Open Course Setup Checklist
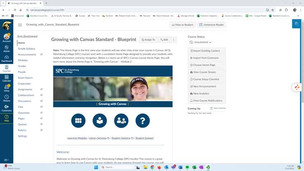 click(x=207, y=79)
